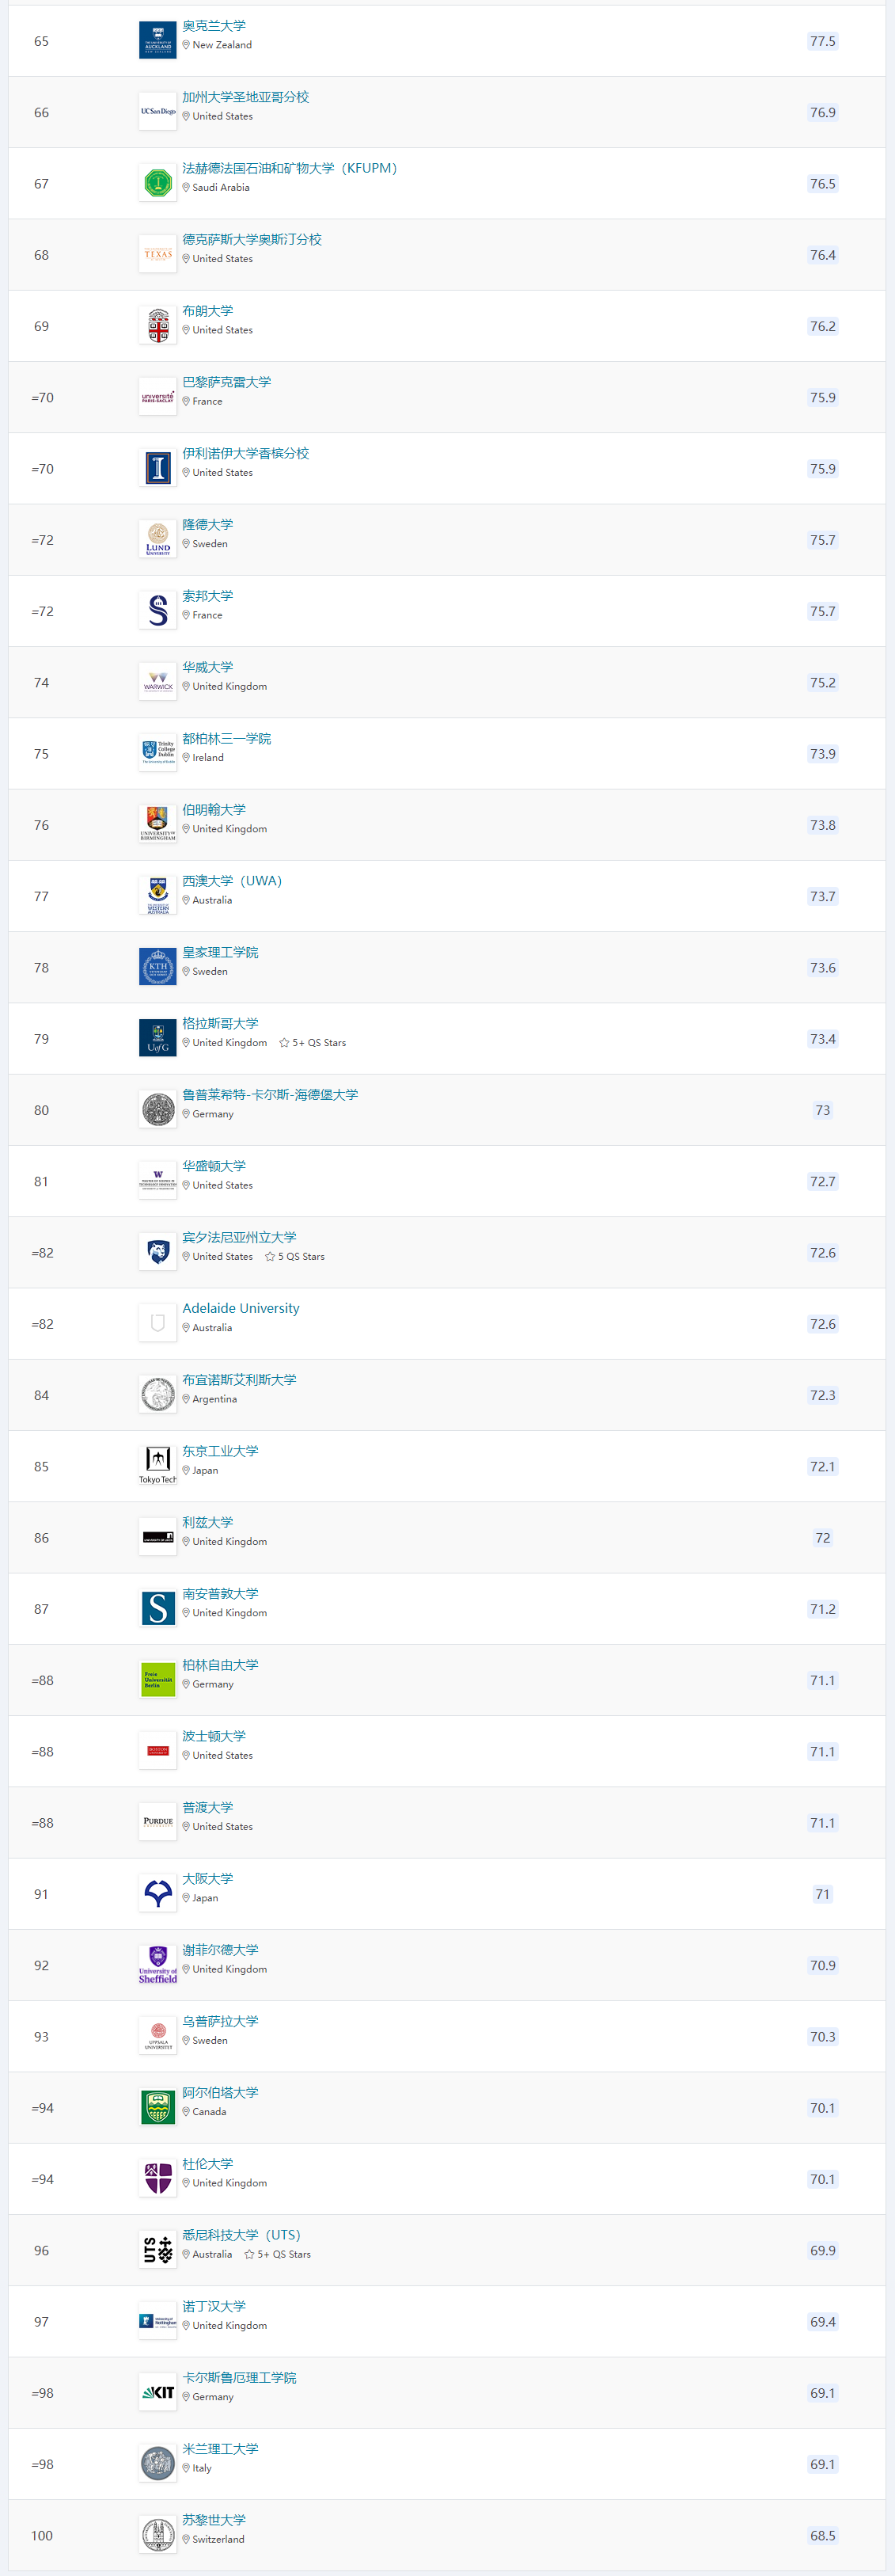Click the University of Auckland logo

coord(157,41)
